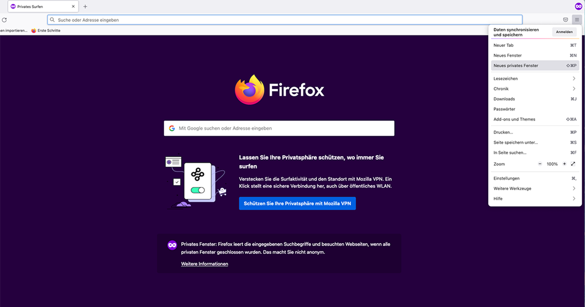Zoom in with the plus button
The width and height of the screenshot is (585, 307).
565,164
